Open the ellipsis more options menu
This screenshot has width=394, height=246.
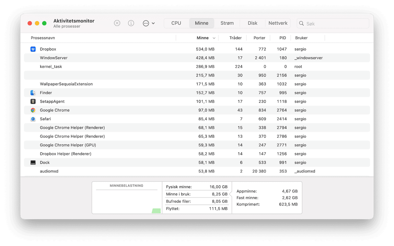[149, 23]
